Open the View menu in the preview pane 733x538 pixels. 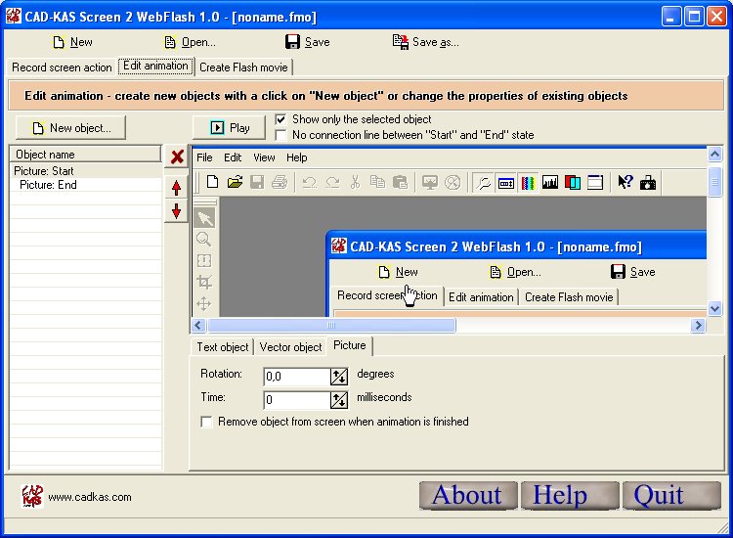pyautogui.click(x=264, y=157)
